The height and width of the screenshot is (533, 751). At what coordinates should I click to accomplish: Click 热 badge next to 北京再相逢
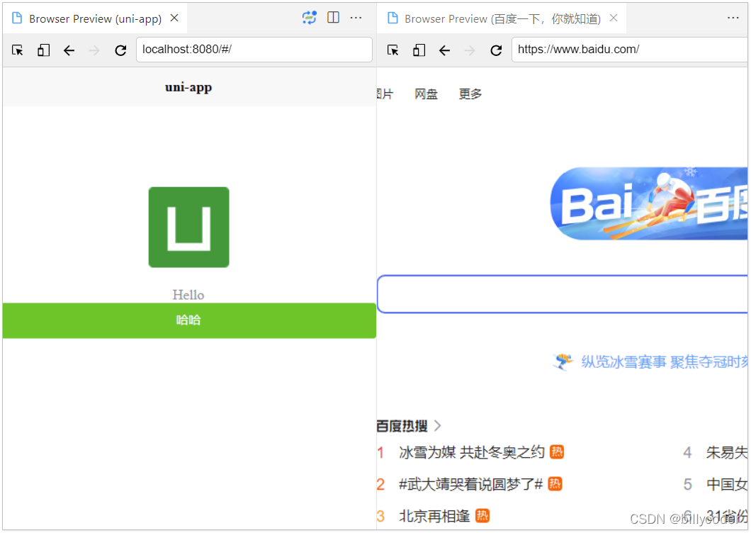click(482, 516)
